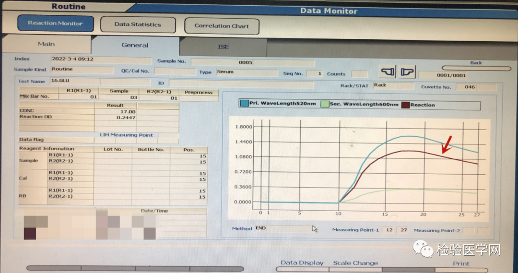Image resolution: width=518 pixels, height=273 pixels.
Task: Switch to the Main tab
Action: [46, 44]
